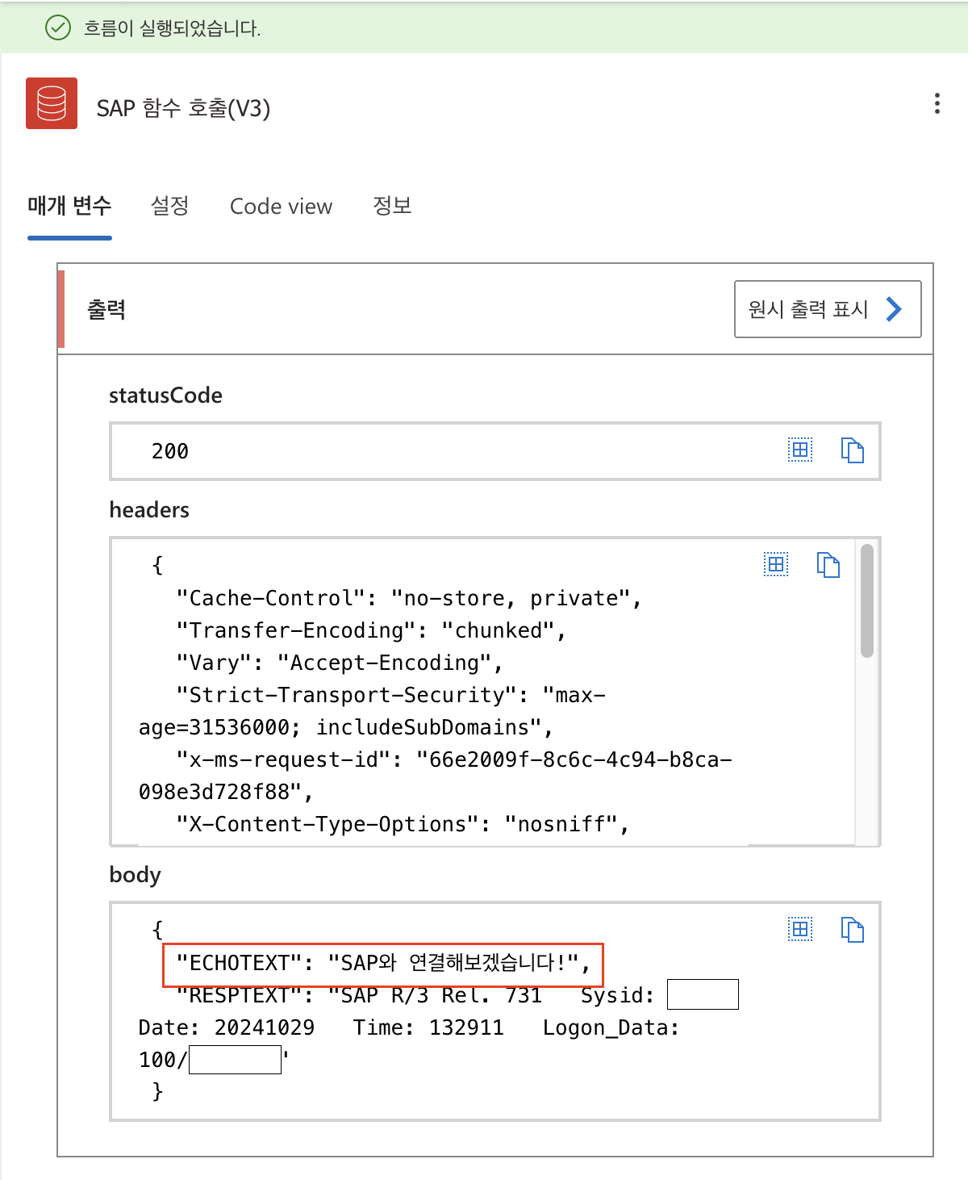Open table view for body output
Viewport: 968px width, 1180px height.
[x=800, y=929]
